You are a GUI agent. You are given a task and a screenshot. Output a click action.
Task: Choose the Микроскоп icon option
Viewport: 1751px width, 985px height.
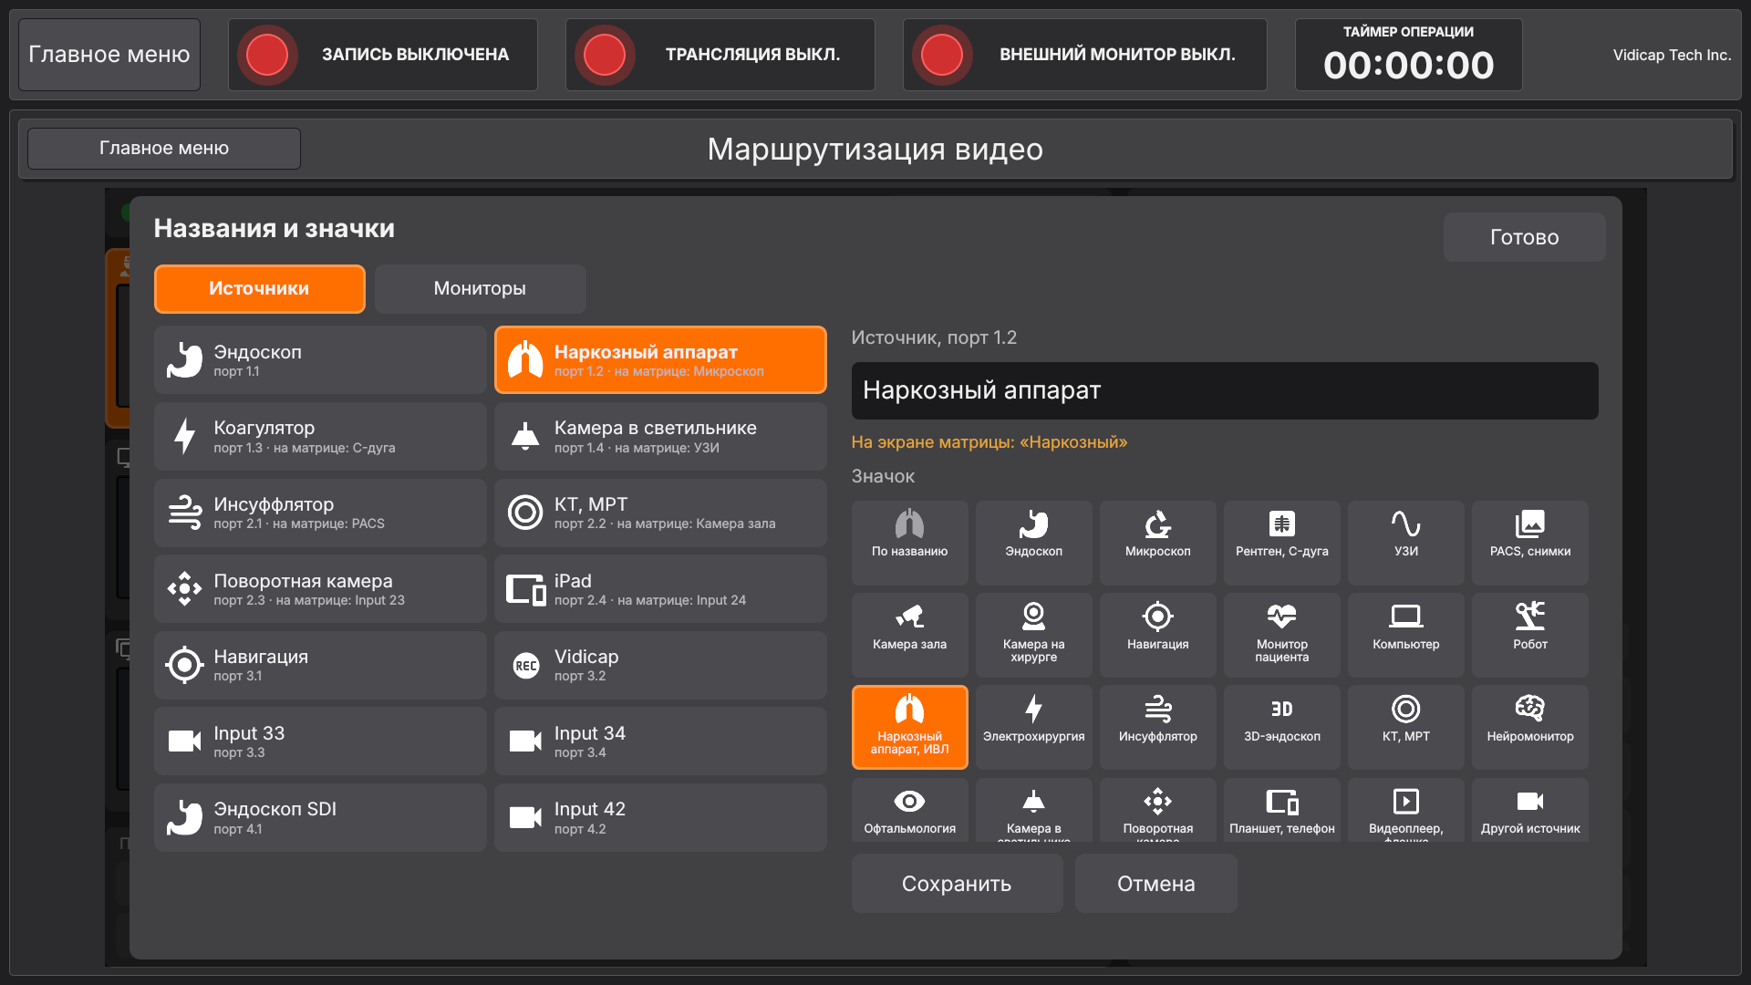1157,543
